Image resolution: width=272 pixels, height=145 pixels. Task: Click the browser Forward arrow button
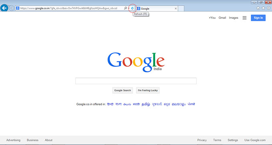(x=12, y=8)
